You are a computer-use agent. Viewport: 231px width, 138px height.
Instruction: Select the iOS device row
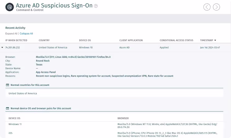(114, 134)
